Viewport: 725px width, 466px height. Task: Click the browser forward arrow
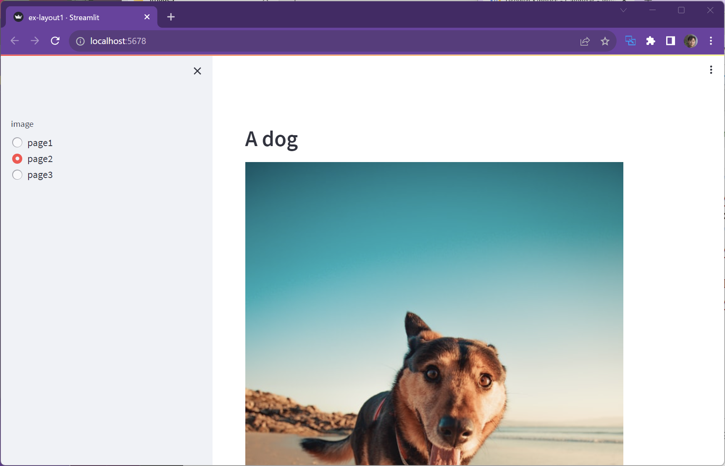coord(35,41)
